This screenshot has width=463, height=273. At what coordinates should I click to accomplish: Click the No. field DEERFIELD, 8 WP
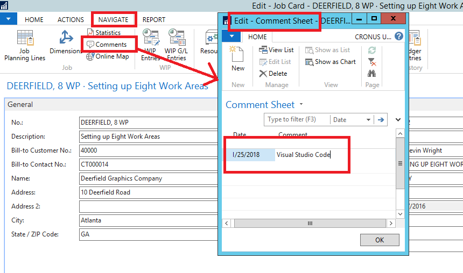coord(149,123)
